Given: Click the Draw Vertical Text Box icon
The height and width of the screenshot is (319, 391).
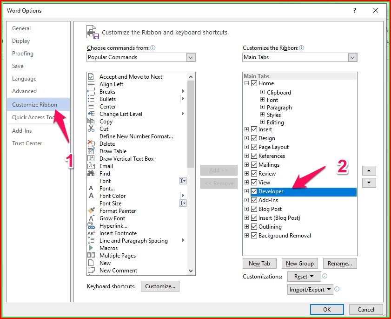Looking at the screenshot, I should 91,158.
